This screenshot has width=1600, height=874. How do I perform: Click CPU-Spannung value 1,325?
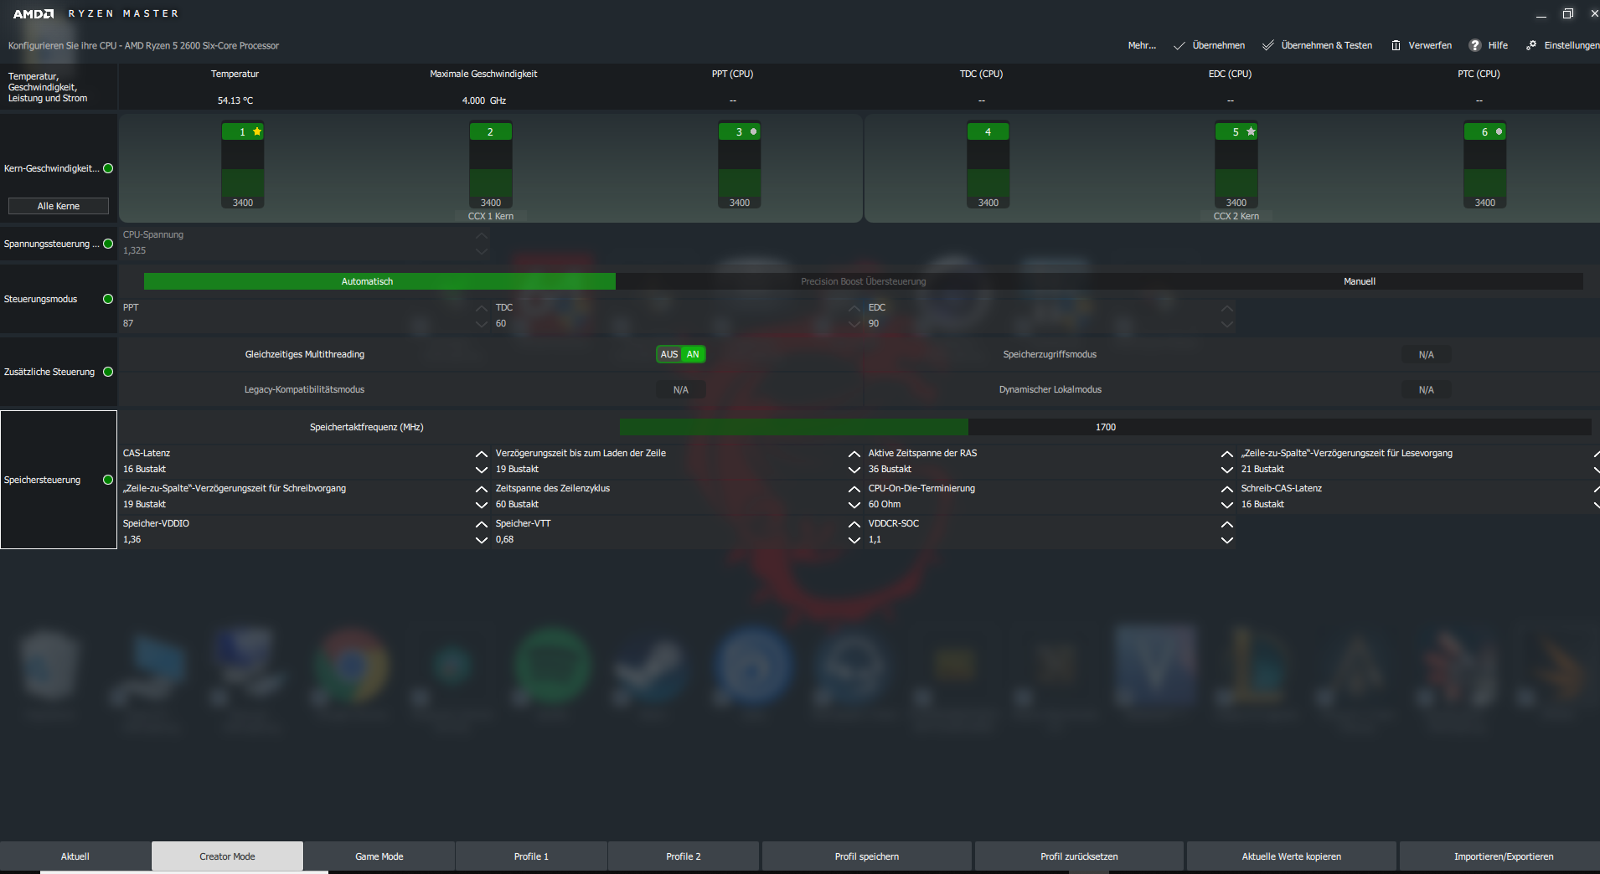135,250
